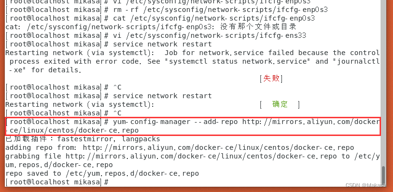Click the green 确定 status text

click(x=280, y=104)
